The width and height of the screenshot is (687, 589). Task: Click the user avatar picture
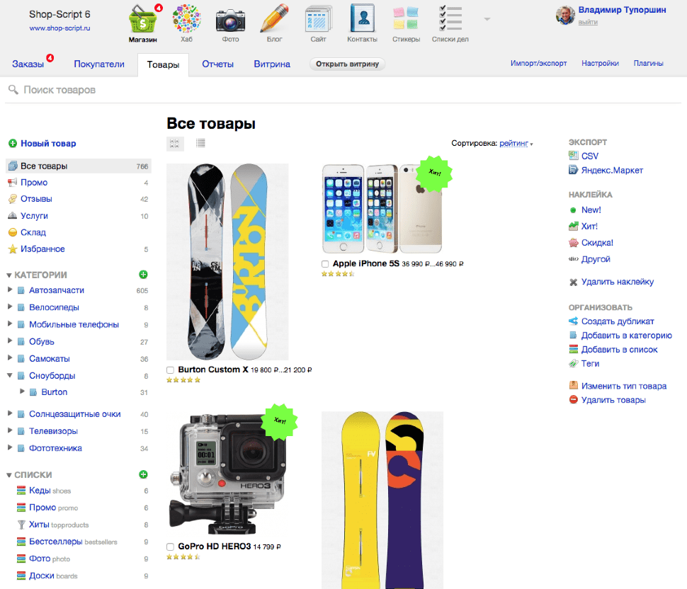(565, 16)
